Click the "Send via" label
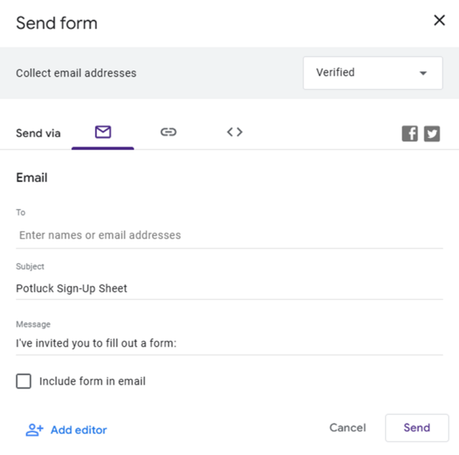Screen dimensions: 459x455 [x=38, y=133]
